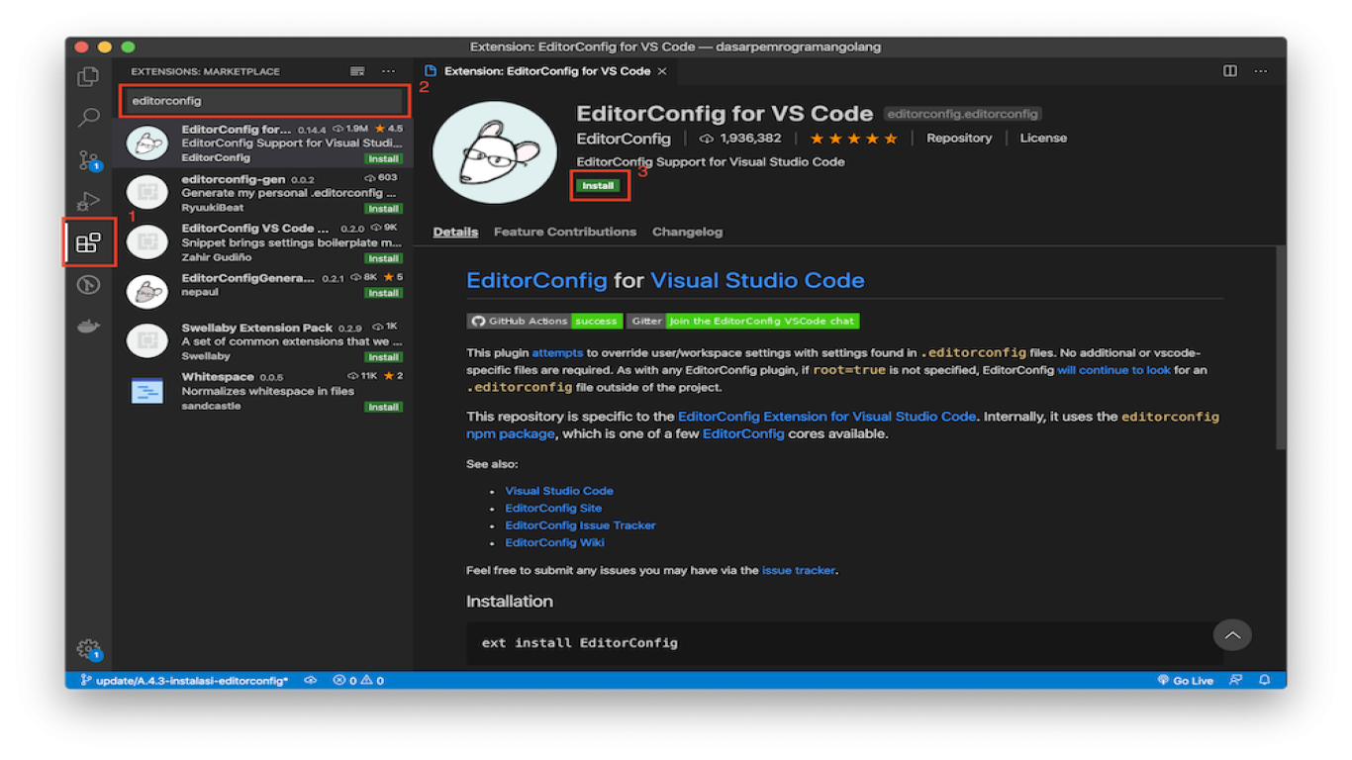The width and height of the screenshot is (1352, 760).
Task: Open the Docker whale icon in activity bar
Action: pos(89,326)
